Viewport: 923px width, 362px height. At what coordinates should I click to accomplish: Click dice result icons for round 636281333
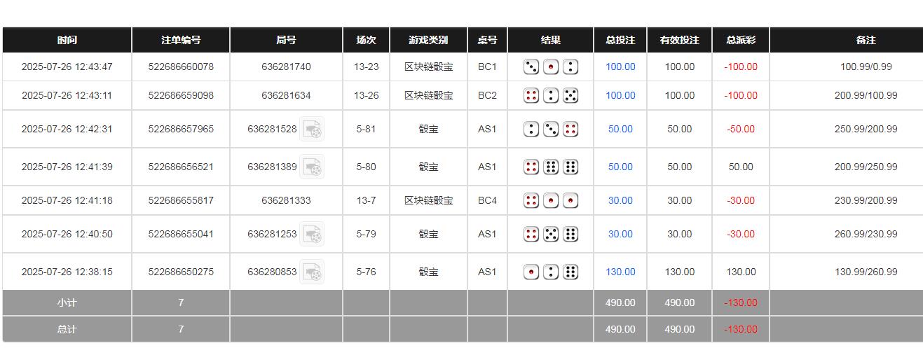551,200
